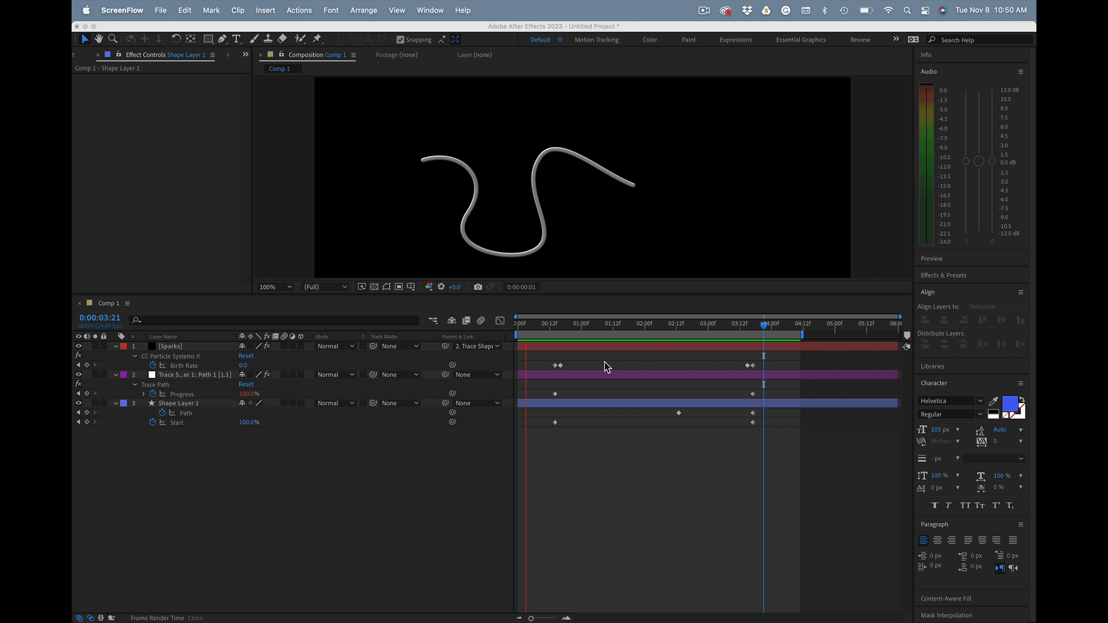
Task: Expand the Progress property twirl
Action: tap(143, 394)
